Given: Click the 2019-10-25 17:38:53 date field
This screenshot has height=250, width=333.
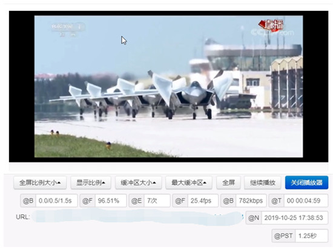Looking at the screenshot, I should (x=295, y=218).
